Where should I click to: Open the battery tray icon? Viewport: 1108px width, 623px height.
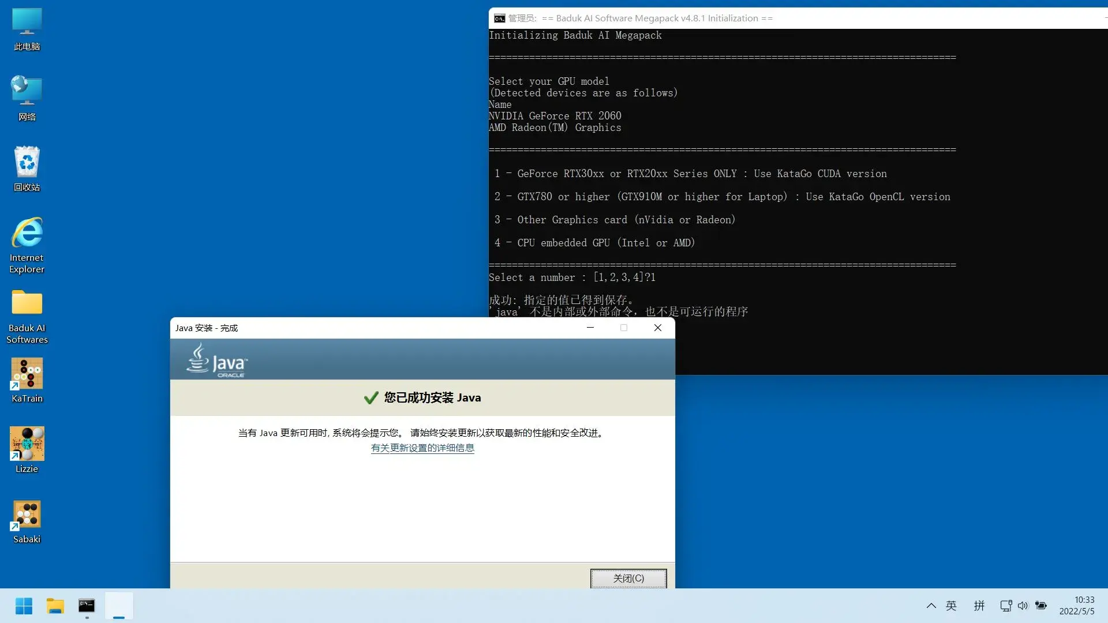pos(1041,606)
